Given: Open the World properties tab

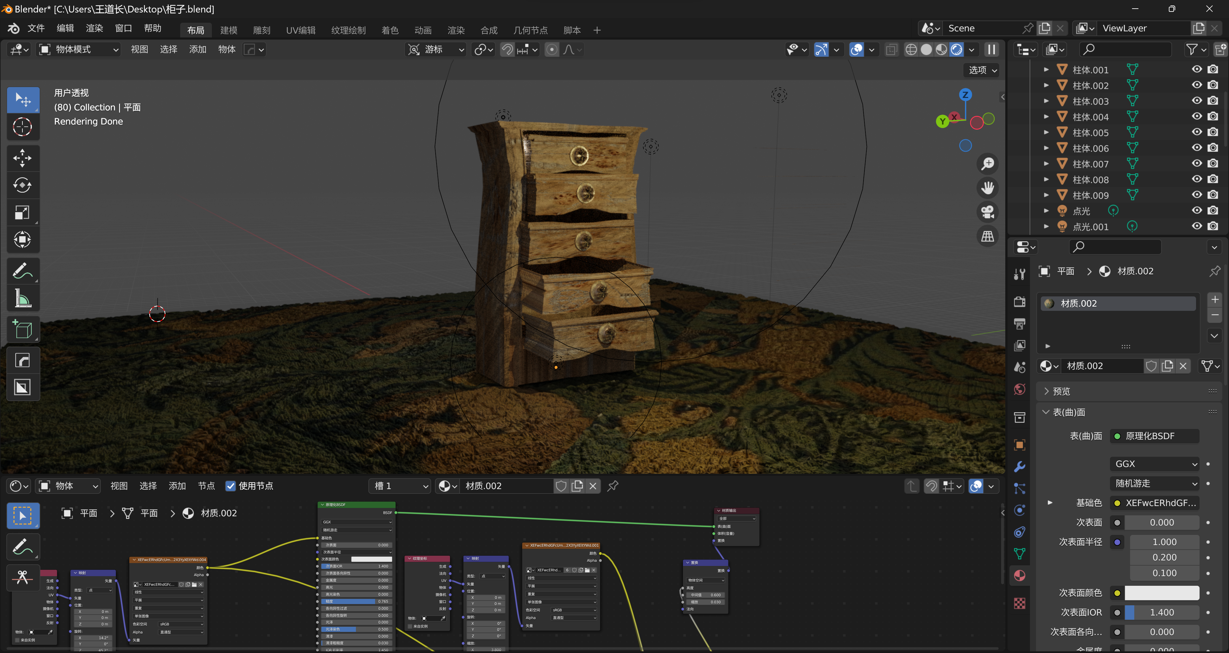Looking at the screenshot, I should click(1020, 390).
